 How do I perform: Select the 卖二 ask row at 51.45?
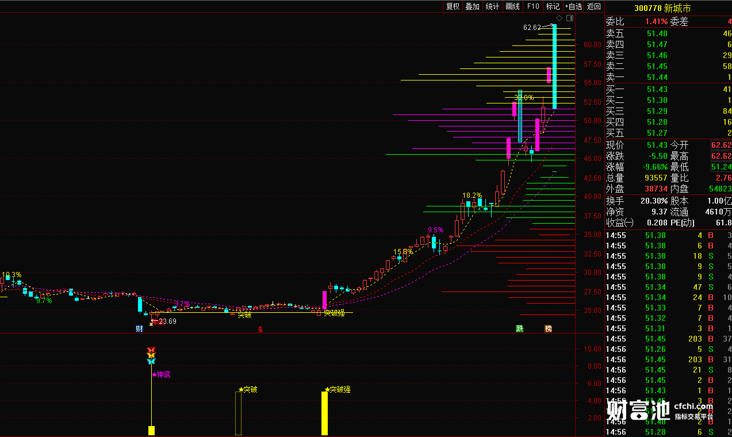(668, 66)
